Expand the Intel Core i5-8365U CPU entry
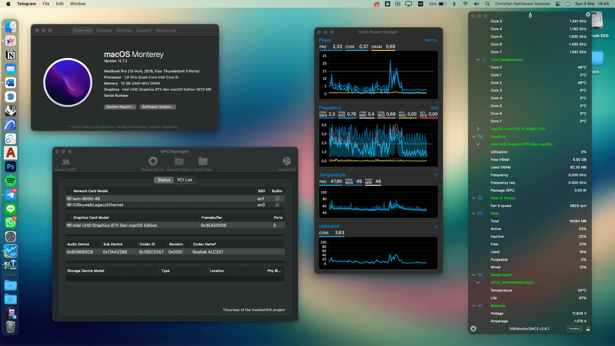615x346 pixels. coord(478,129)
